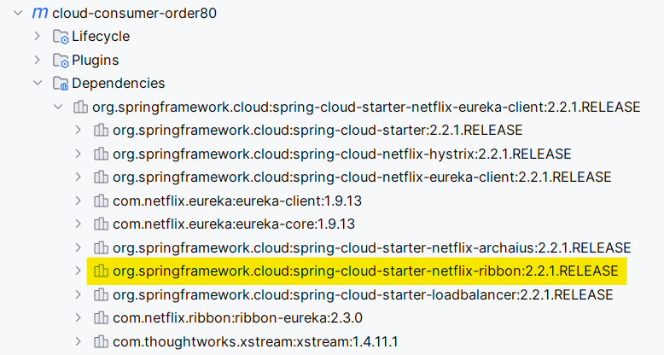Select spring-cloud-starter-netflix-archaius dependency text
The height and width of the screenshot is (355, 664).
[x=371, y=247]
